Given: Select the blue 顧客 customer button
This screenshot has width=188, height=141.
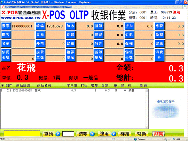Looking at the screenshot, I should pos(6,35).
